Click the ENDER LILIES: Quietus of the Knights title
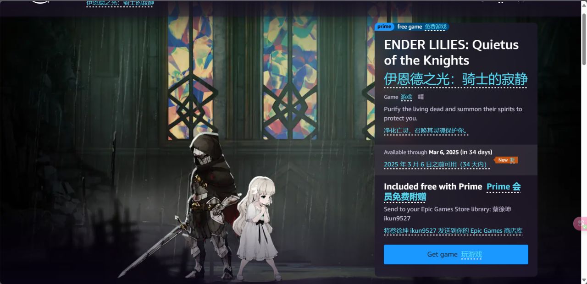The height and width of the screenshot is (284, 587). (451, 52)
